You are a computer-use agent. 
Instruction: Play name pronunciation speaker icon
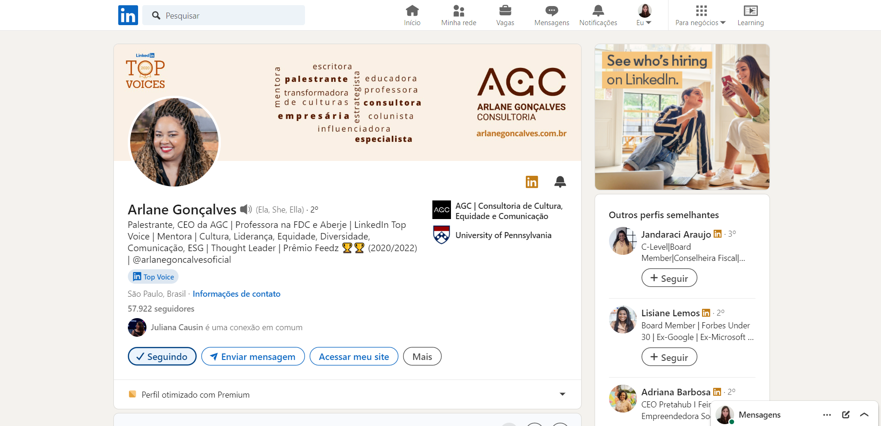(246, 209)
